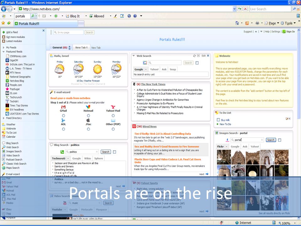This screenshot has height=226, width=301.
Task: Refresh the Web Search module
Action: pyautogui.click(x=194, y=56)
